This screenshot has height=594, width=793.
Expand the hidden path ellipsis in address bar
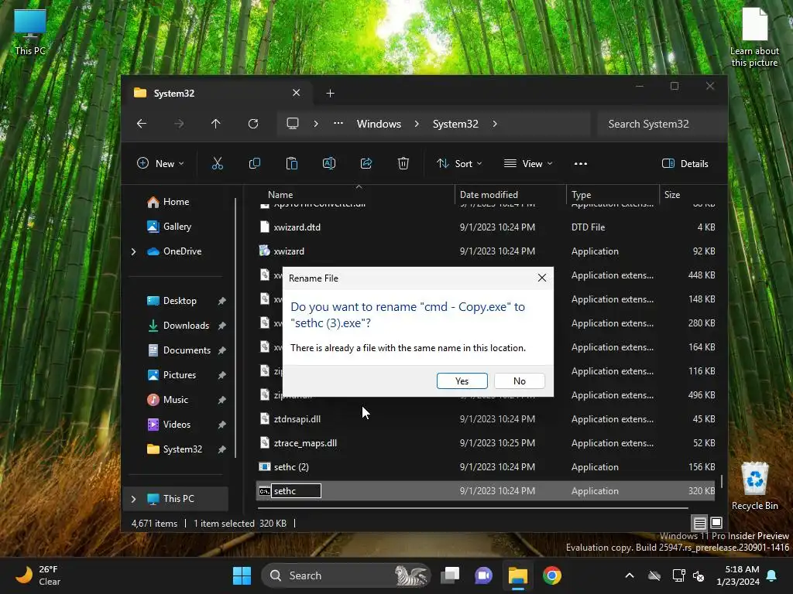[338, 123]
